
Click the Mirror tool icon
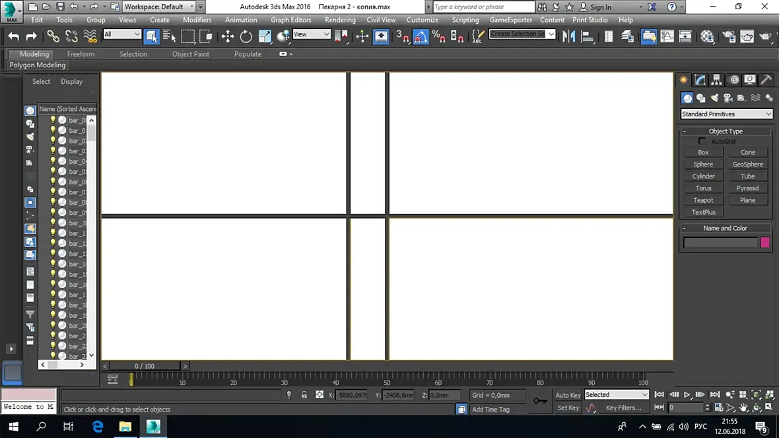[569, 36]
